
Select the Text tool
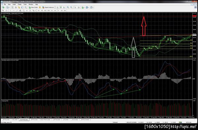27,11
